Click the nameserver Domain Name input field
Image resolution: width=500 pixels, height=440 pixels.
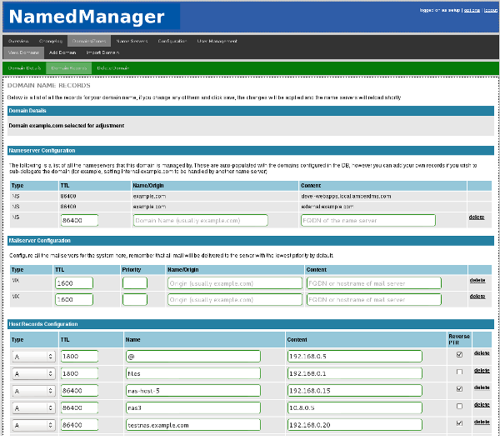(201, 220)
